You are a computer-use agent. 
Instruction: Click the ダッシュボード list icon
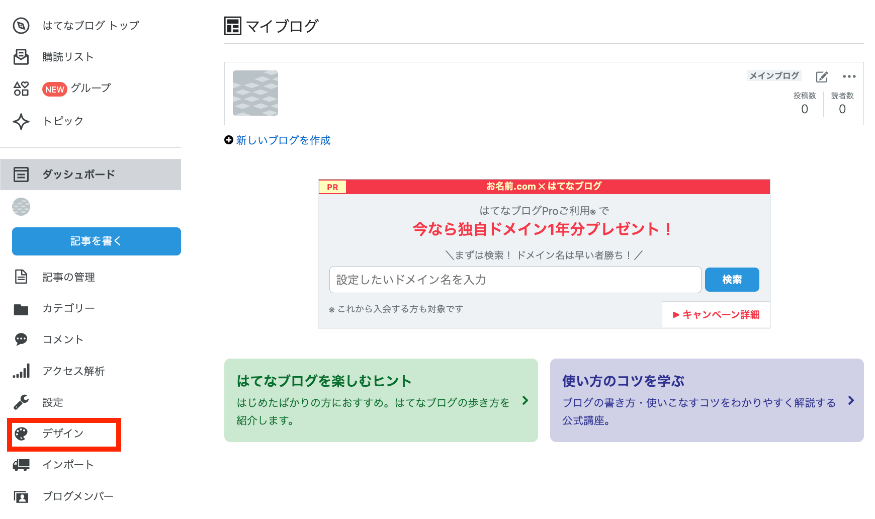click(x=21, y=175)
